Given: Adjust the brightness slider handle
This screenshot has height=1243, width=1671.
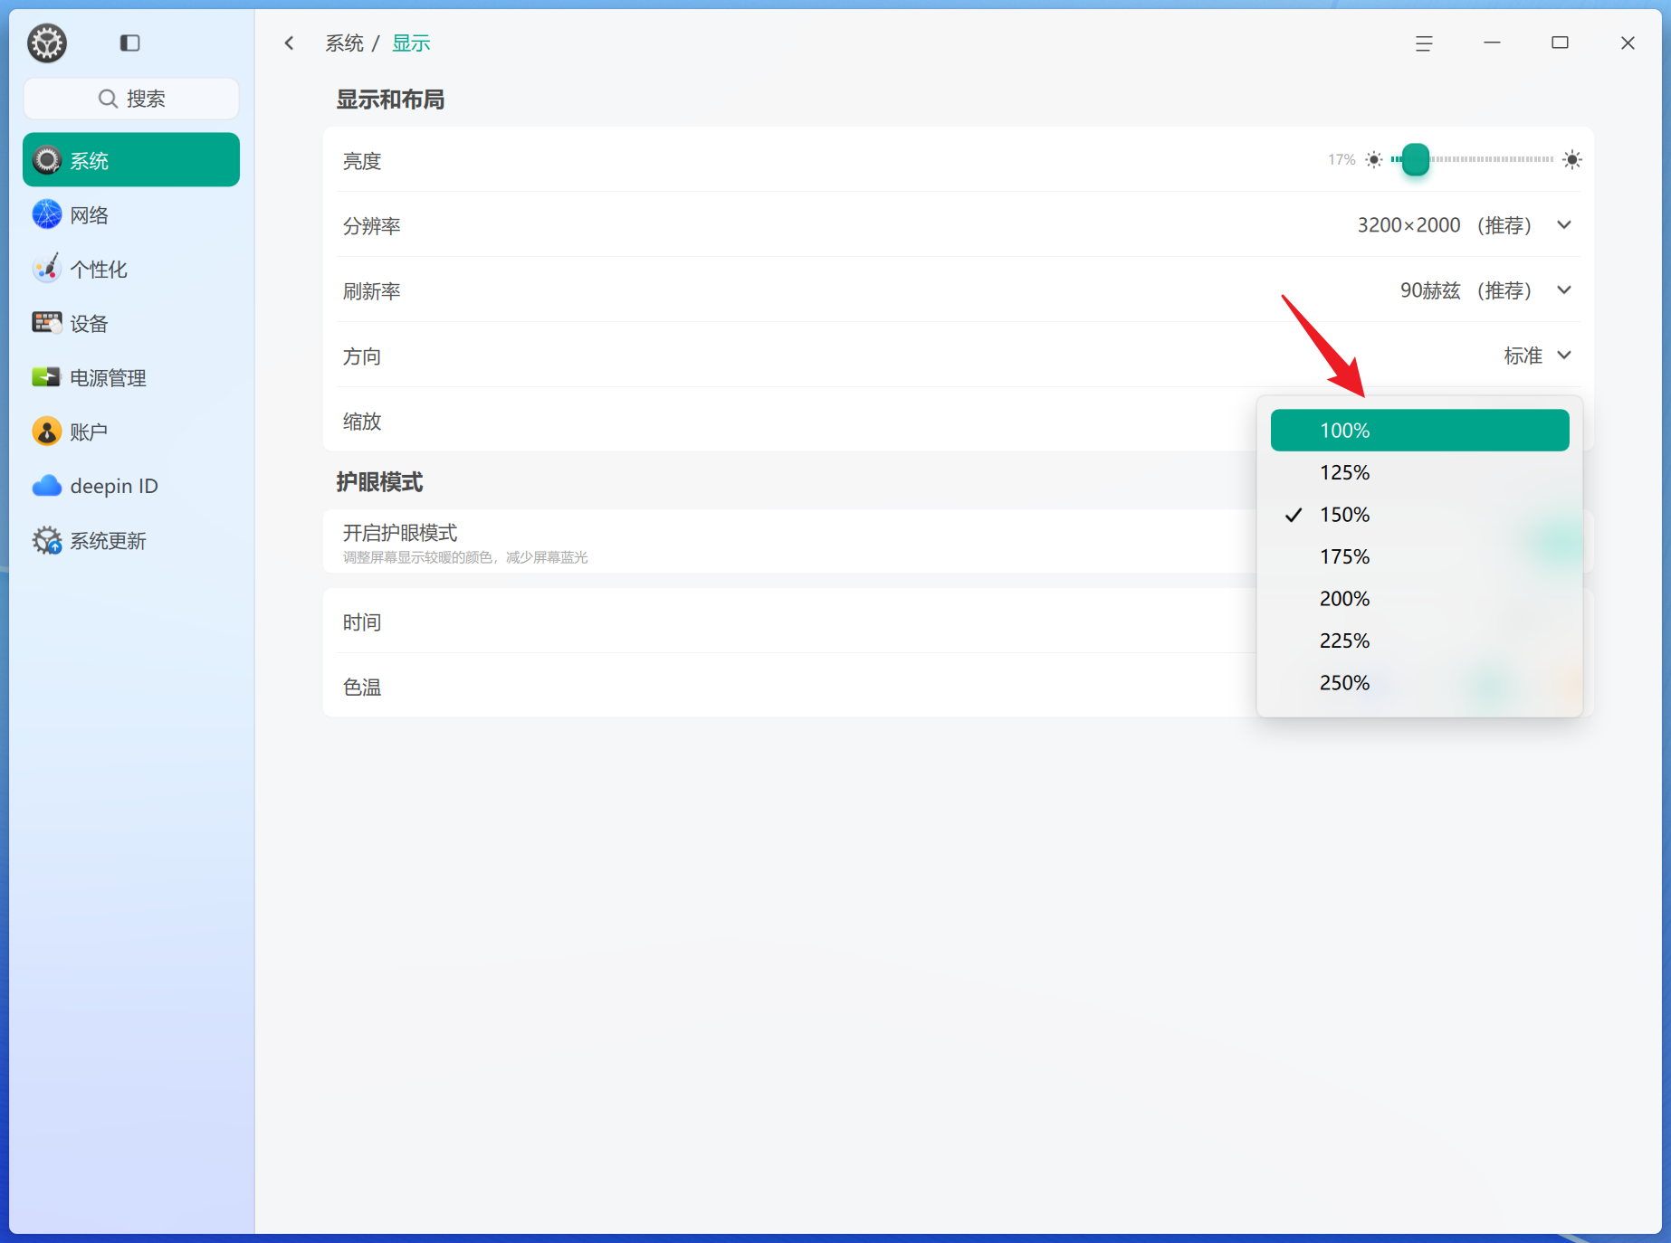Looking at the screenshot, I should pos(1416,160).
